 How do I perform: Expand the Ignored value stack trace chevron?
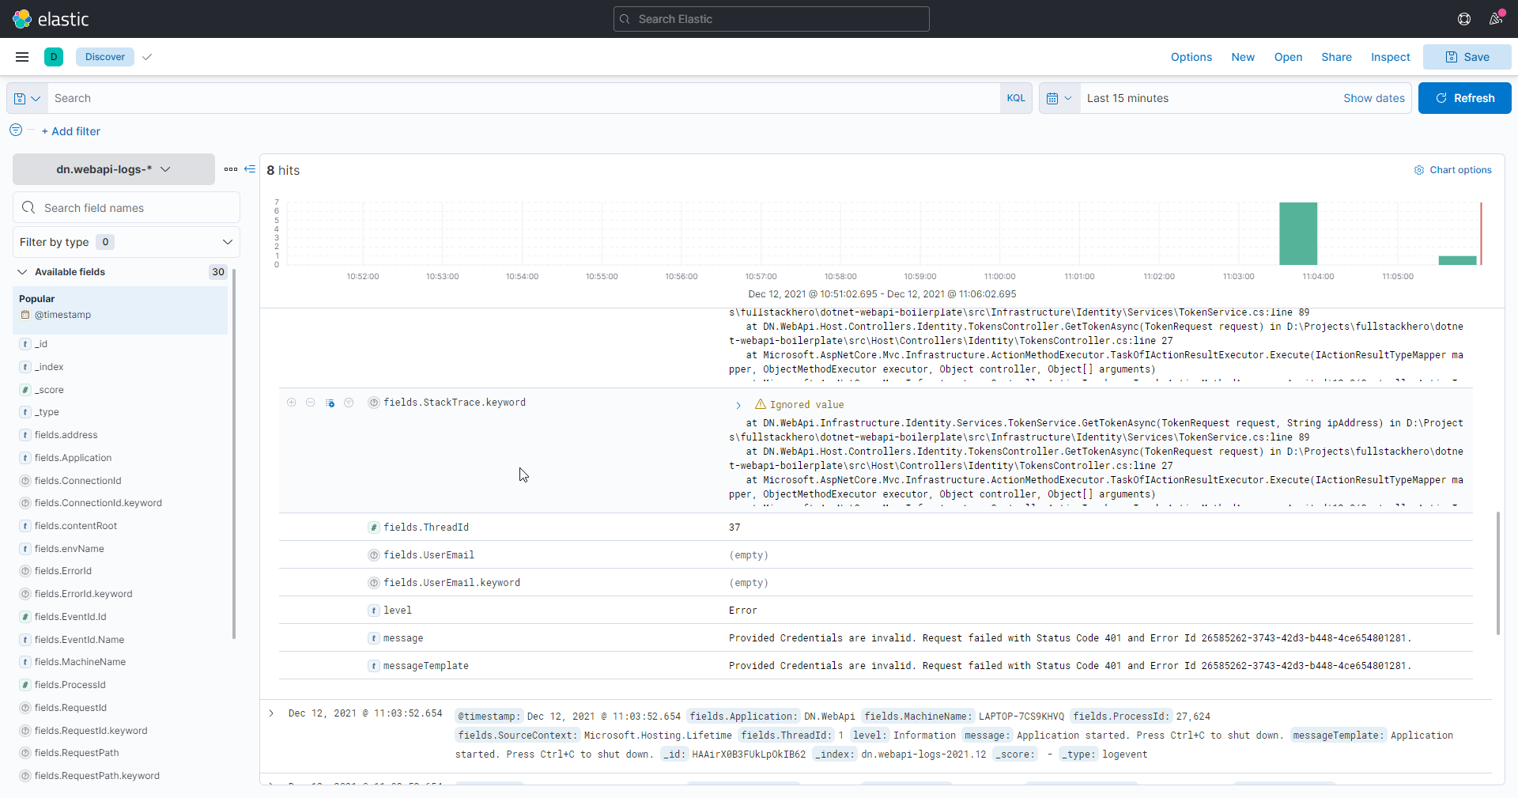(x=739, y=405)
